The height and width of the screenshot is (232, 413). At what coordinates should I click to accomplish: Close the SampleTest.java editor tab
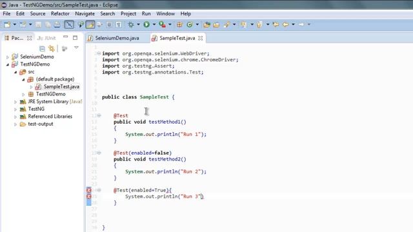pyautogui.click(x=201, y=38)
